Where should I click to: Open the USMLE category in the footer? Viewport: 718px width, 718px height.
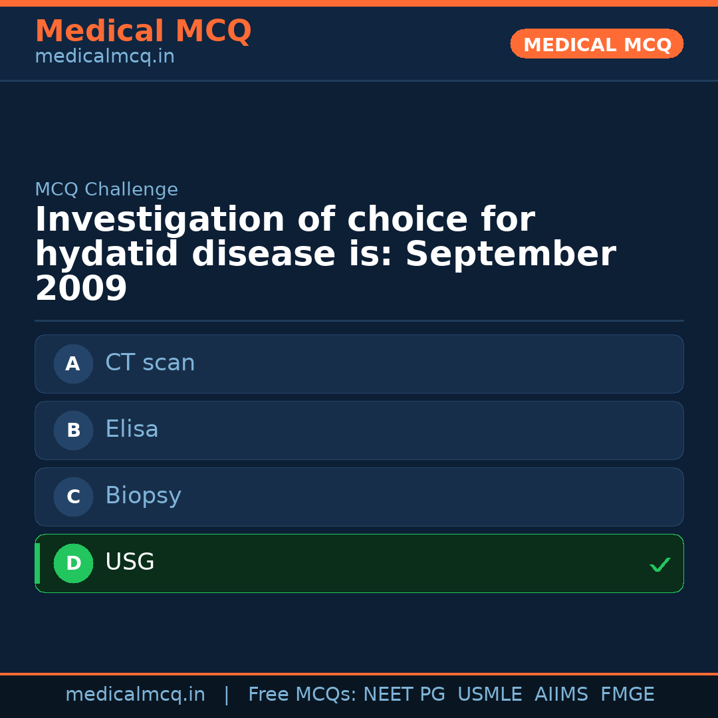pyautogui.click(x=490, y=694)
